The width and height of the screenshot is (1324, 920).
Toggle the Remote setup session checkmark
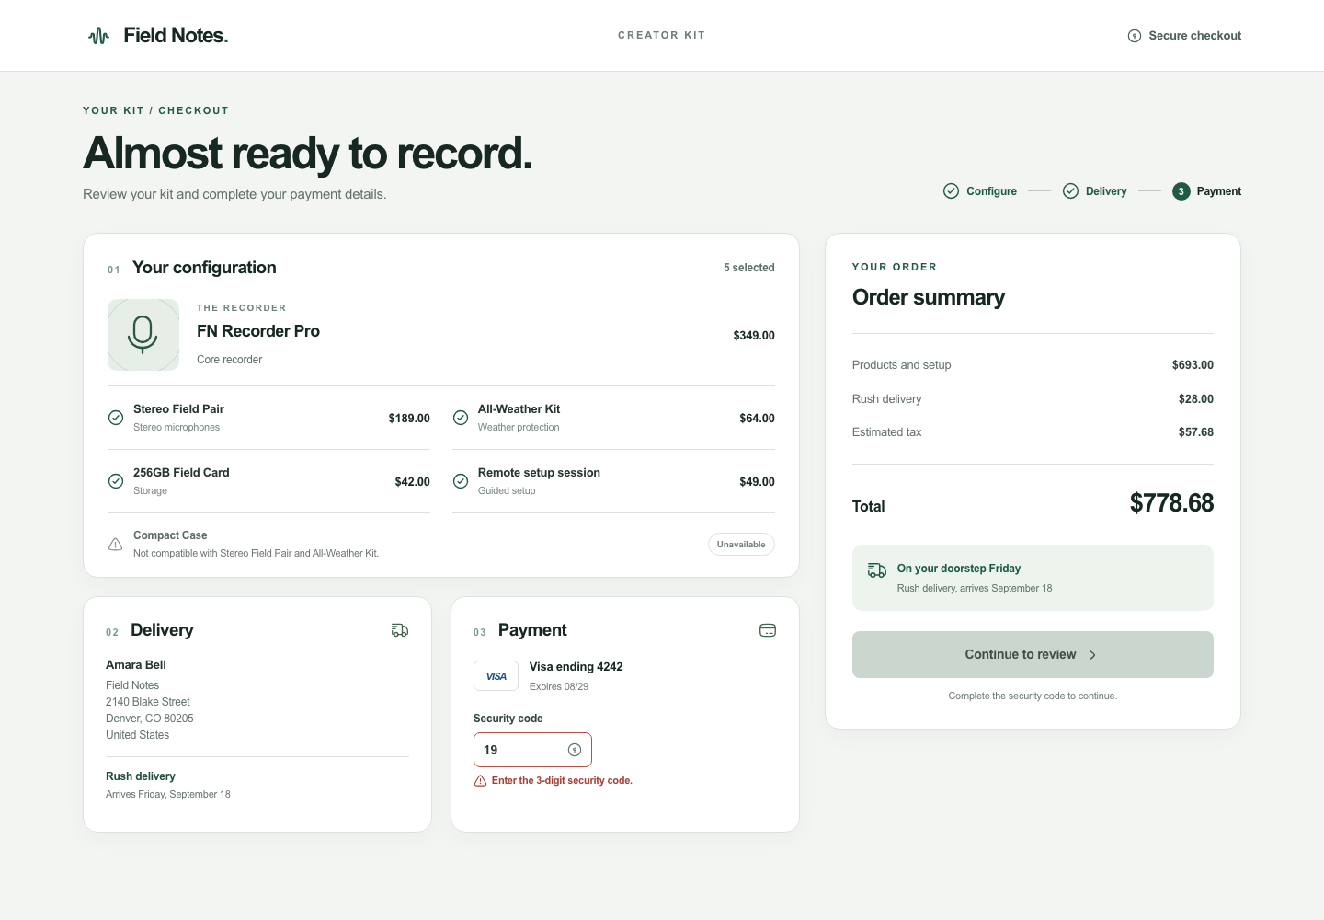click(461, 481)
